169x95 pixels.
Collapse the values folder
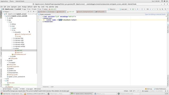click(12, 48)
